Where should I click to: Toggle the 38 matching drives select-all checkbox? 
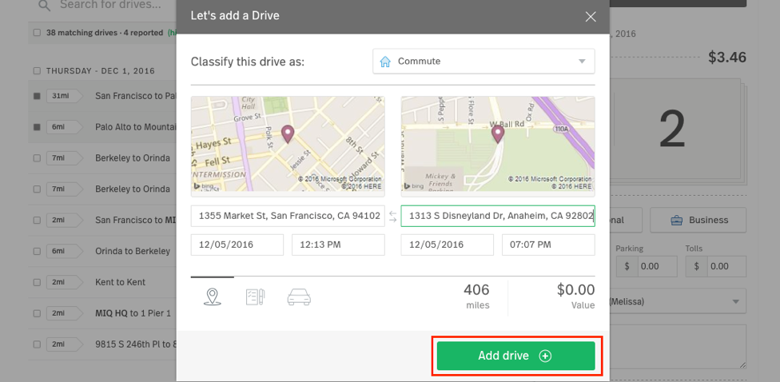37,33
